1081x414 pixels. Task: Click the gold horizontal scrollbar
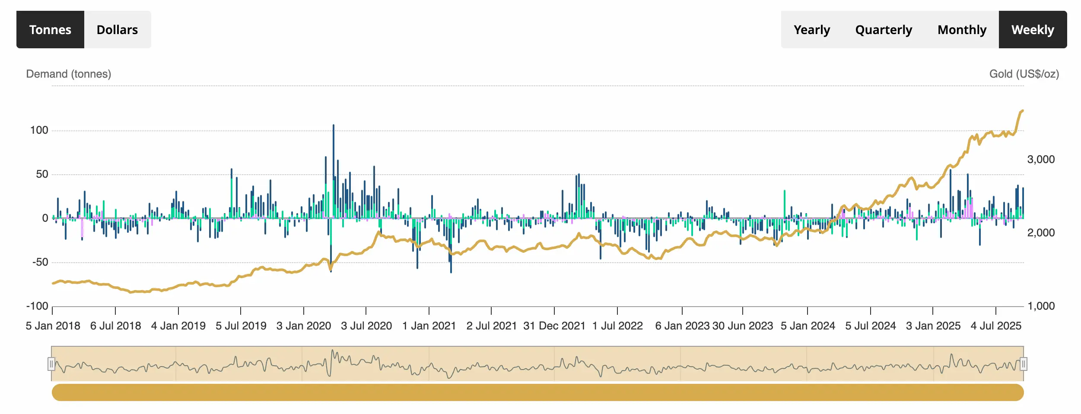click(537, 392)
